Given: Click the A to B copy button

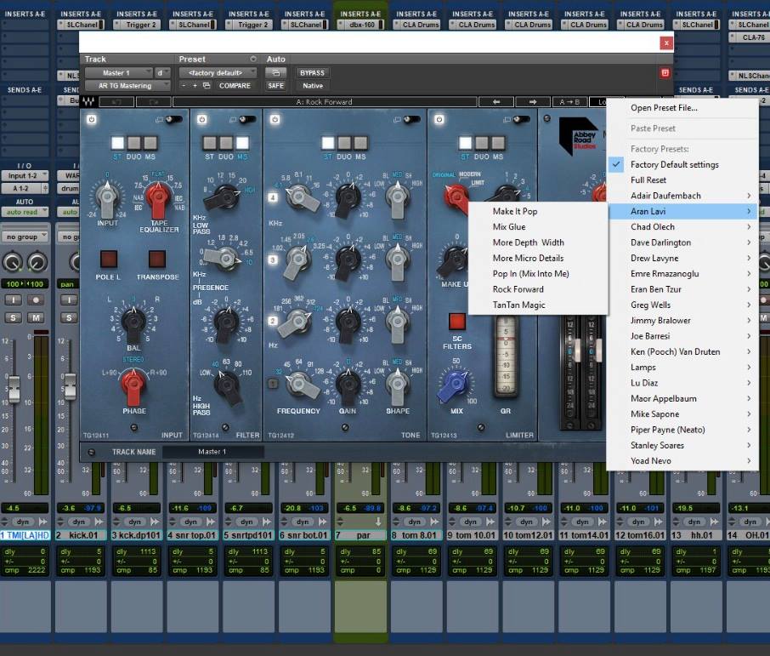Looking at the screenshot, I should 569,102.
